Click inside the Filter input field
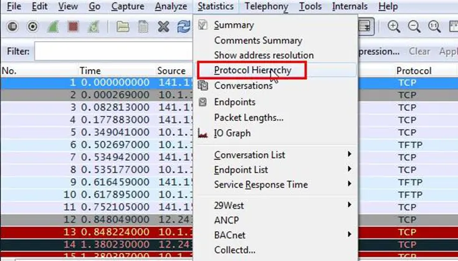458x261 pixels. click(112, 52)
